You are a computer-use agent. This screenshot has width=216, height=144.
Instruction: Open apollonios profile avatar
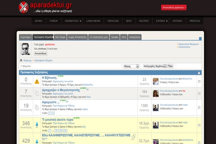coord(25,49)
